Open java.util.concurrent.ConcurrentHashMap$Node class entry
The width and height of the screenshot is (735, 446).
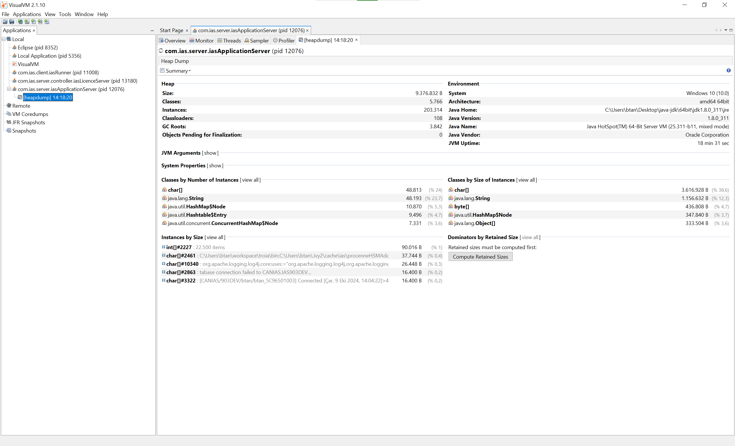(x=223, y=223)
